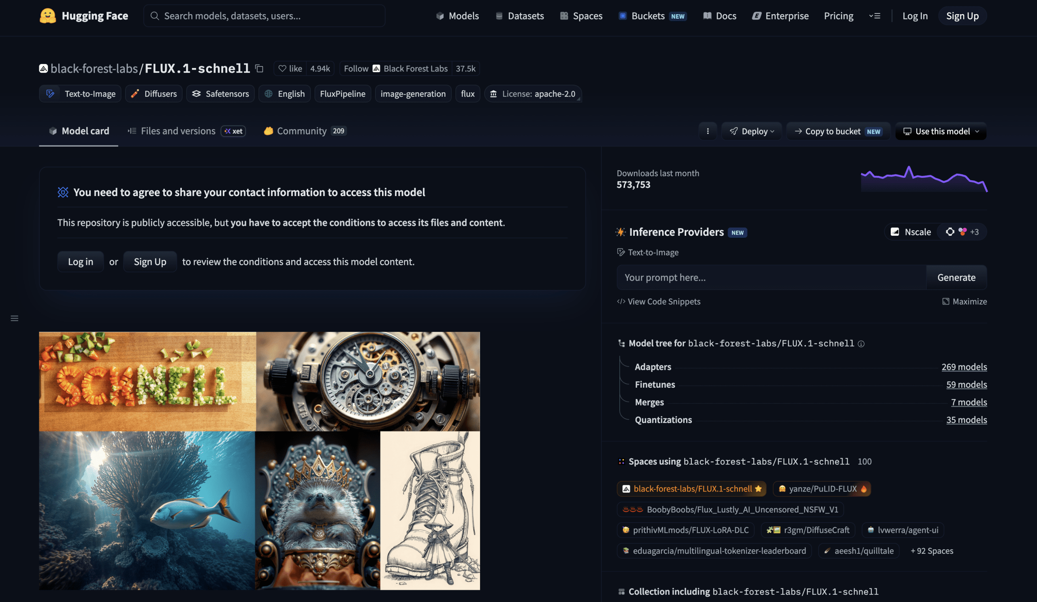The image size is (1037, 602).
Task: Click the prompt input field
Action: (x=771, y=278)
